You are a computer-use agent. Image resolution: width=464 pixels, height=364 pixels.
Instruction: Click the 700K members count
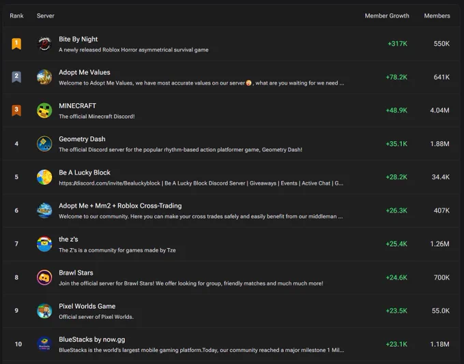pos(441,277)
